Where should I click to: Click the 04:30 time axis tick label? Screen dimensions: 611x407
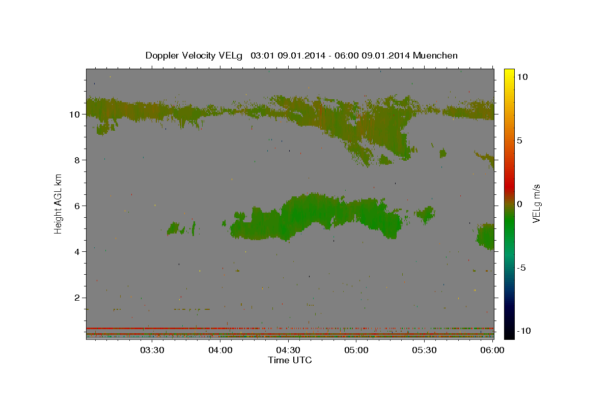[288, 350]
